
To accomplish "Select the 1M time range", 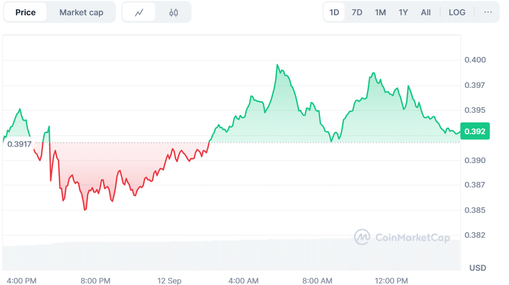I will pos(380,12).
